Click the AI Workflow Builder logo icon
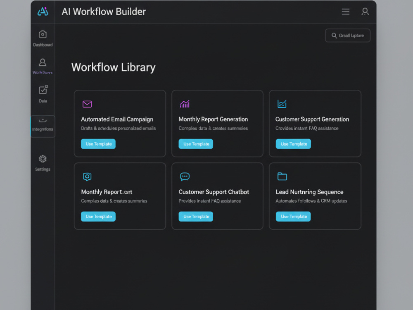The image size is (413, 310). tap(43, 11)
